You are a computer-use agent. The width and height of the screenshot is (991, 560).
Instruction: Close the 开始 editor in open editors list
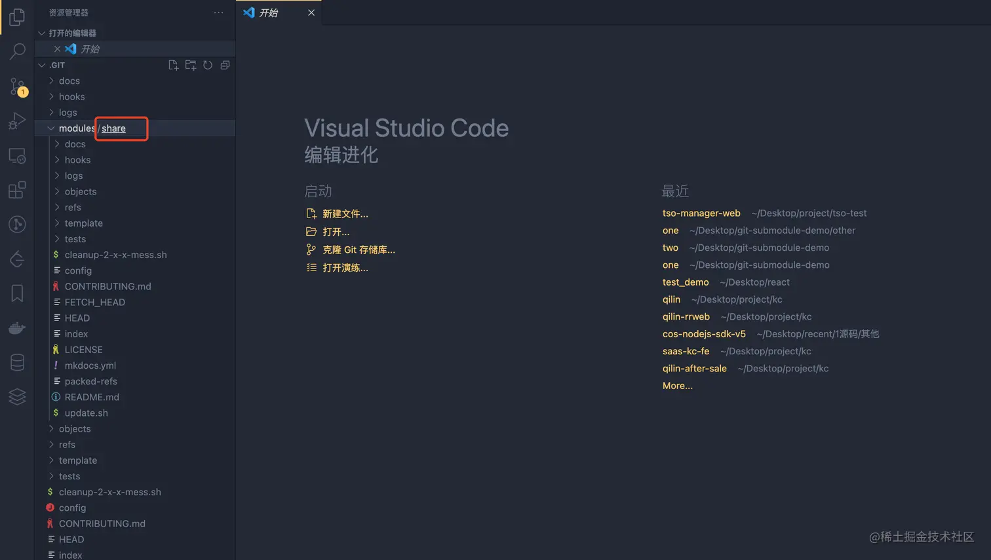[57, 49]
